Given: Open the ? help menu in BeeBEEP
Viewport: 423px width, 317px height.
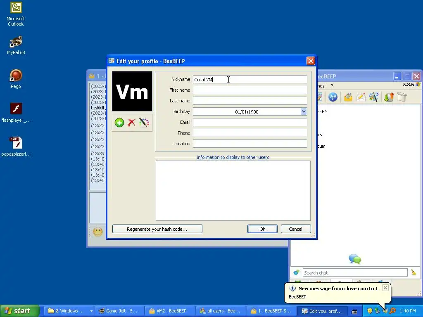Looking at the screenshot, I should point(332,86).
